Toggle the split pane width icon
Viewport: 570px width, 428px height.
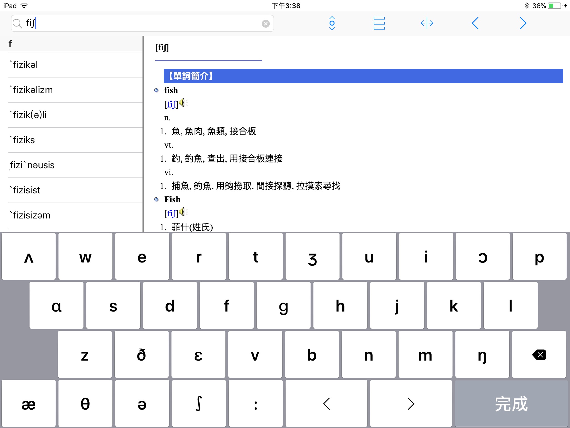(427, 23)
